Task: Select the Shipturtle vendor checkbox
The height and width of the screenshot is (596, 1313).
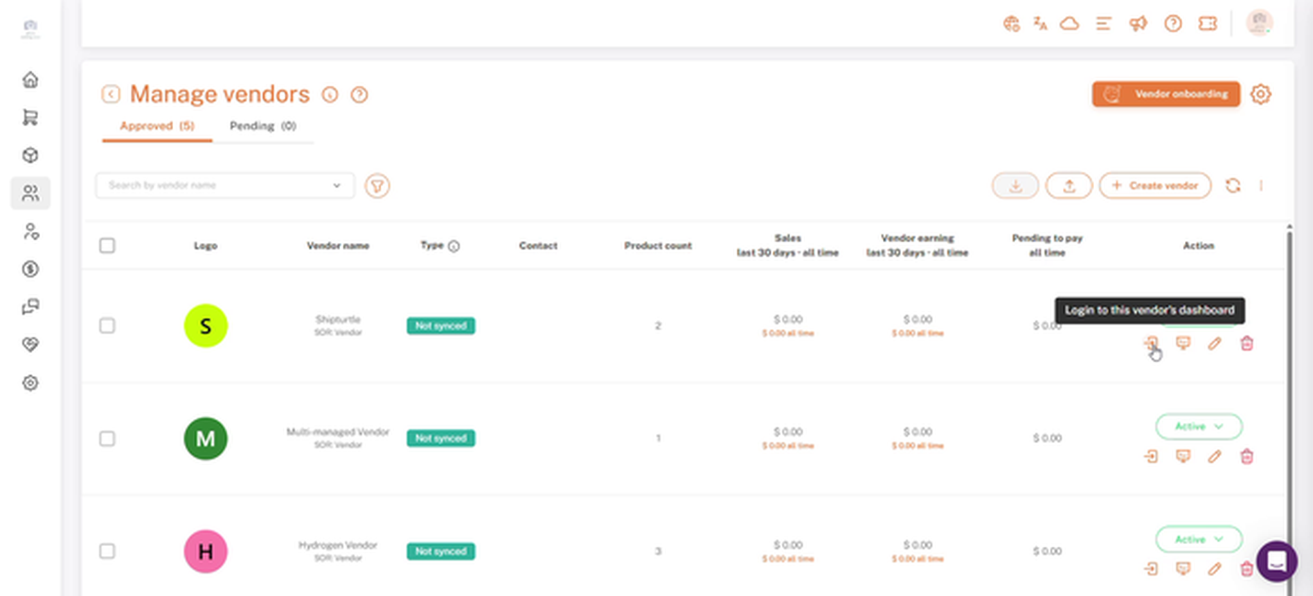Action: (107, 325)
